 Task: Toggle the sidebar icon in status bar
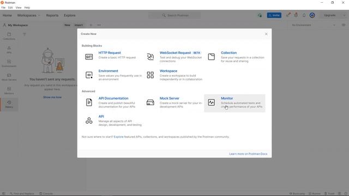[4, 194]
